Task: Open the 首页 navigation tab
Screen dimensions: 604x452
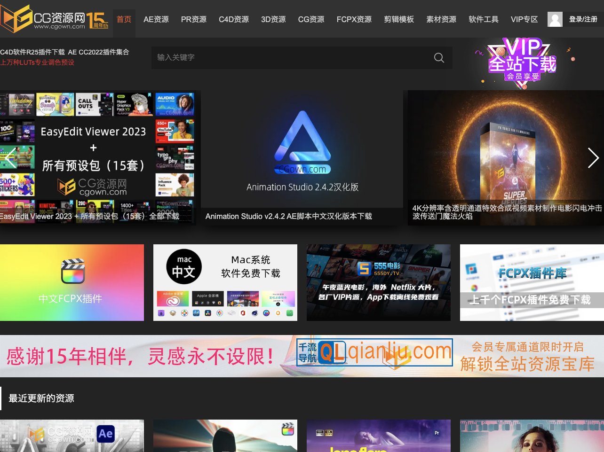Action: coord(124,19)
